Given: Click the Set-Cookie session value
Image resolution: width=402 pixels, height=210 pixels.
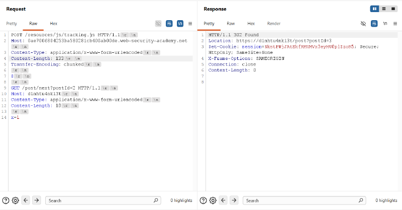Looking at the screenshot, I should 309,46.
